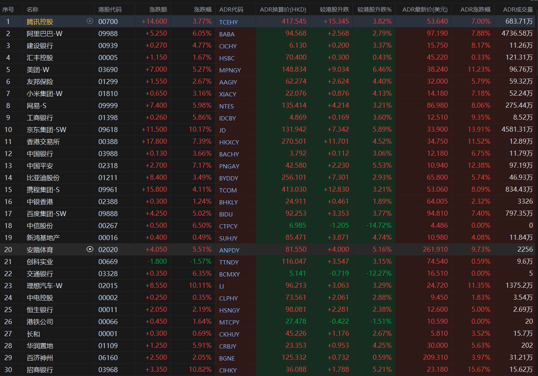The image size is (538, 376).
Task: Sort by the ADR代码 column header
Action: point(231,9)
